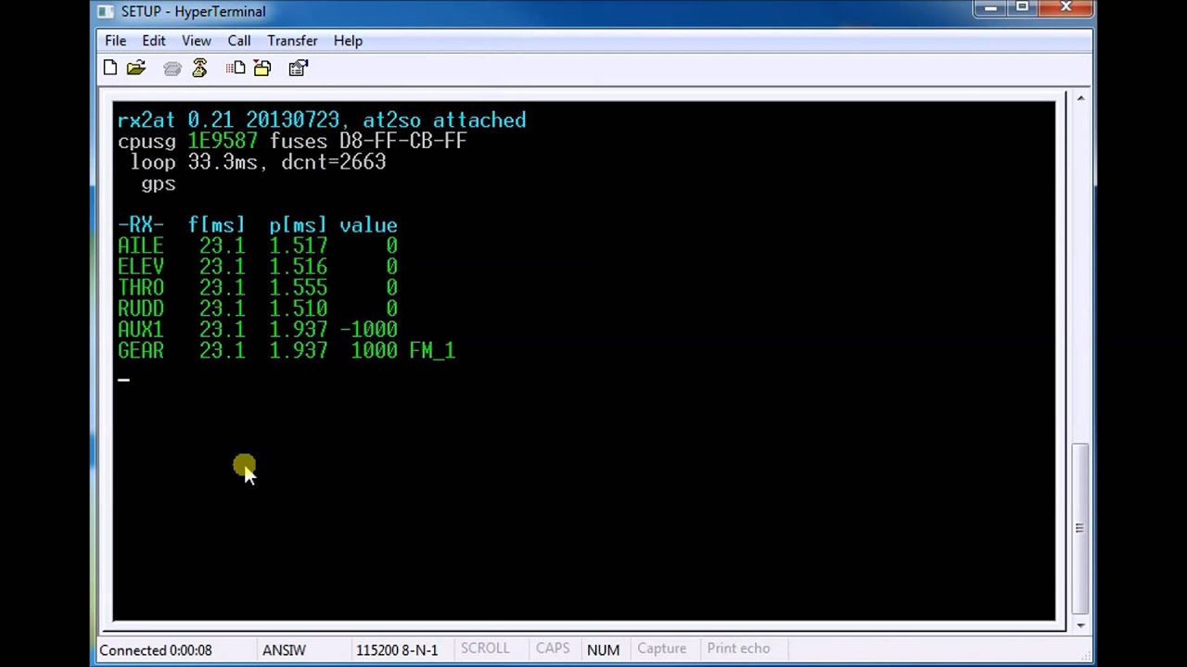Click the Capture status indicator
This screenshot has width=1187, height=667.
(662, 649)
